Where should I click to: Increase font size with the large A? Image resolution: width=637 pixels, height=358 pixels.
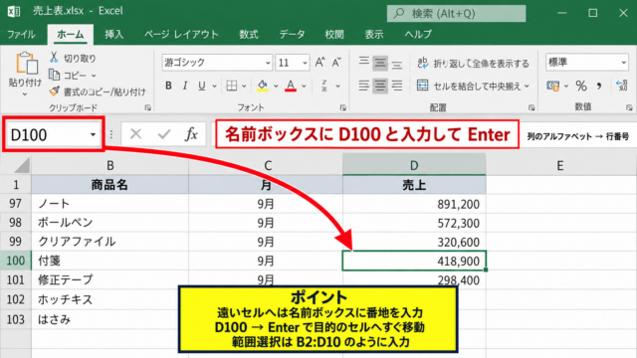pos(320,62)
